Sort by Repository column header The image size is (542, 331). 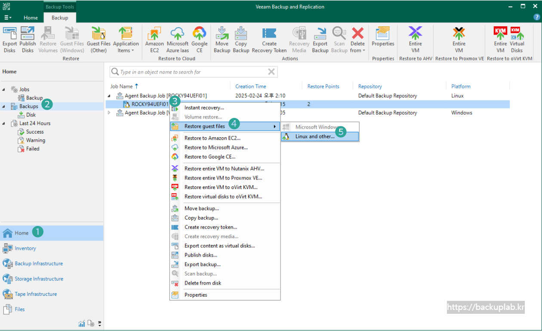(x=370, y=86)
